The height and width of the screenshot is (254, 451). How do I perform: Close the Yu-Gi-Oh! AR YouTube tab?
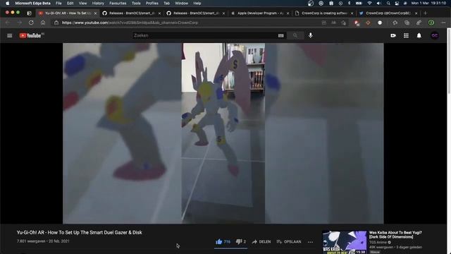[96, 13]
